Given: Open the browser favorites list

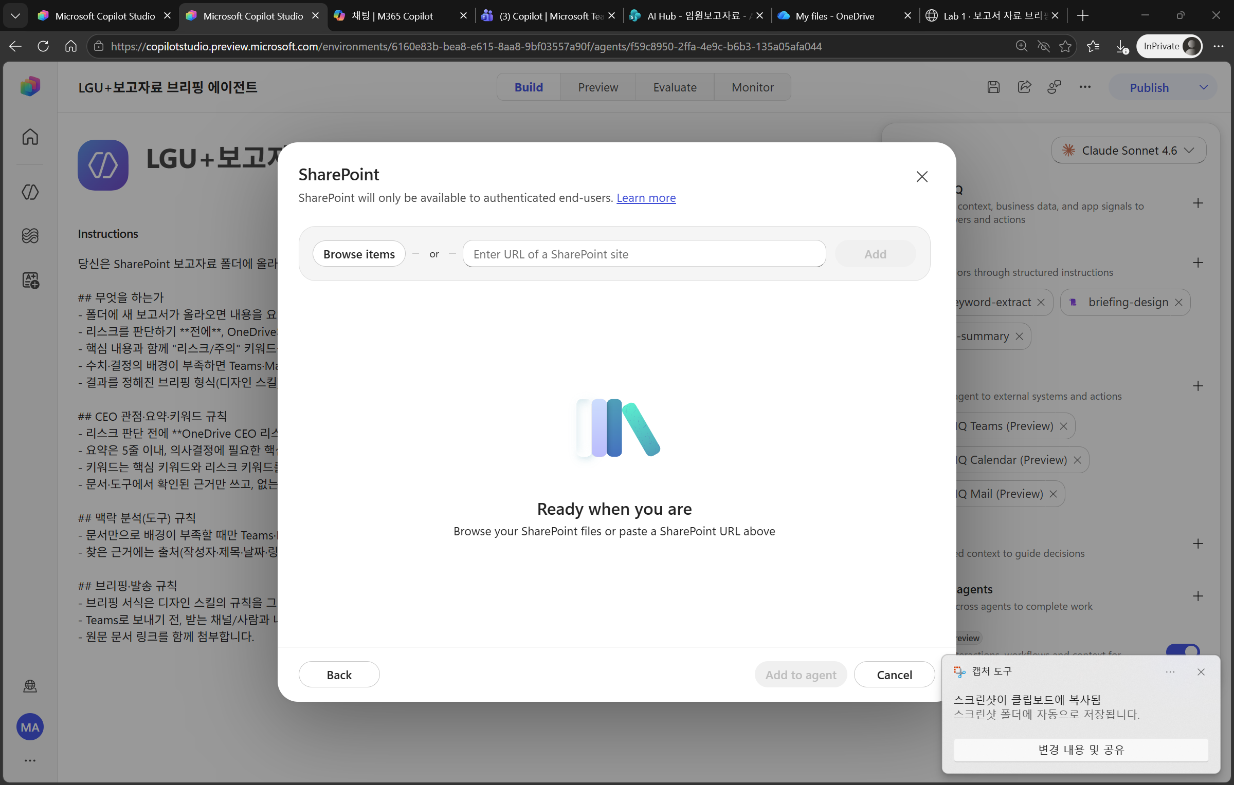Looking at the screenshot, I should click(x=1093, y=46).
